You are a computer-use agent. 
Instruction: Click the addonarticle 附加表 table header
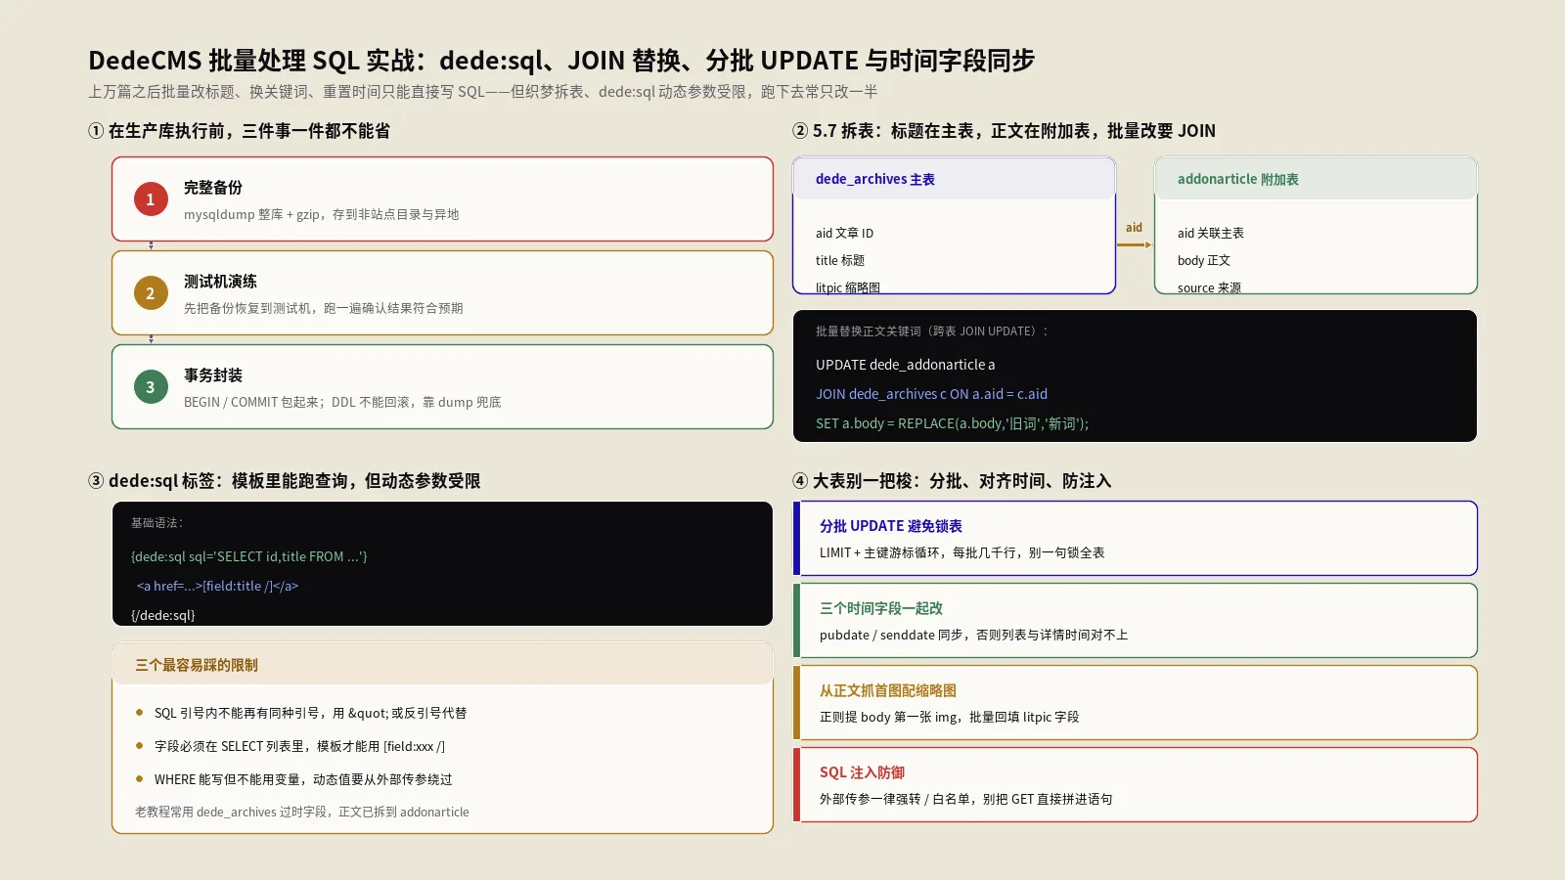1316,179
